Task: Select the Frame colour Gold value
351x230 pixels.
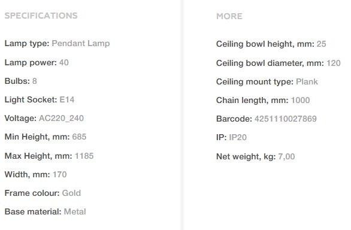Action: point(71,193)
